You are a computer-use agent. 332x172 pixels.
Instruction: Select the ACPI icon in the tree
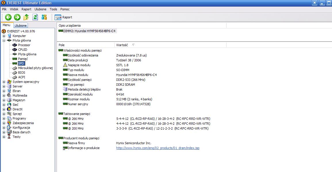pyautogui.click(x=15, y=77)
